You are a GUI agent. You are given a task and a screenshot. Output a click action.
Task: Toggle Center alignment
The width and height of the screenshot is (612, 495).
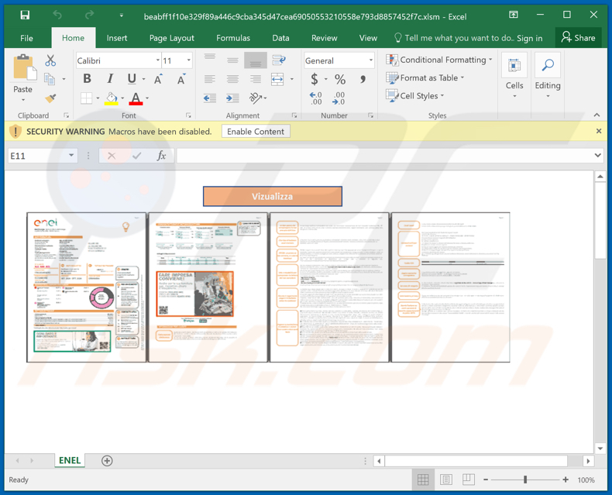click(x=232, y=79)
